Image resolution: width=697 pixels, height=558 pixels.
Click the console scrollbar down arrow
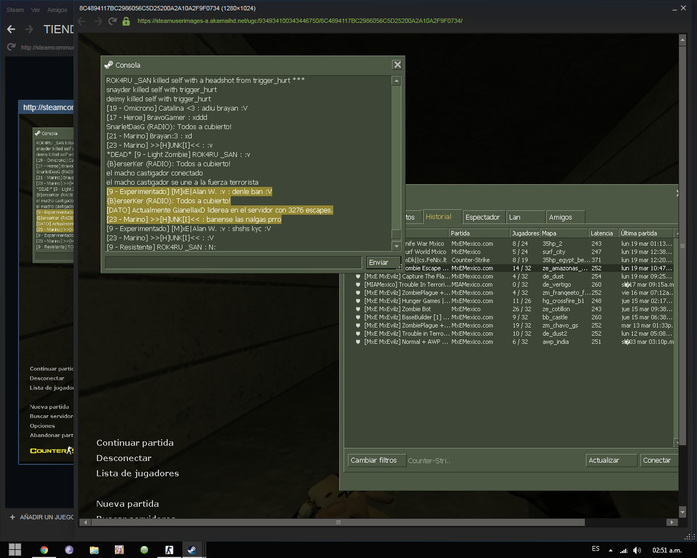(396, 246)
